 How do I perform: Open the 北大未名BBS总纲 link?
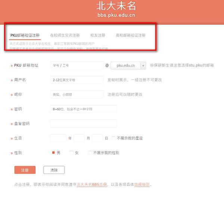click(x=92, y=185)
